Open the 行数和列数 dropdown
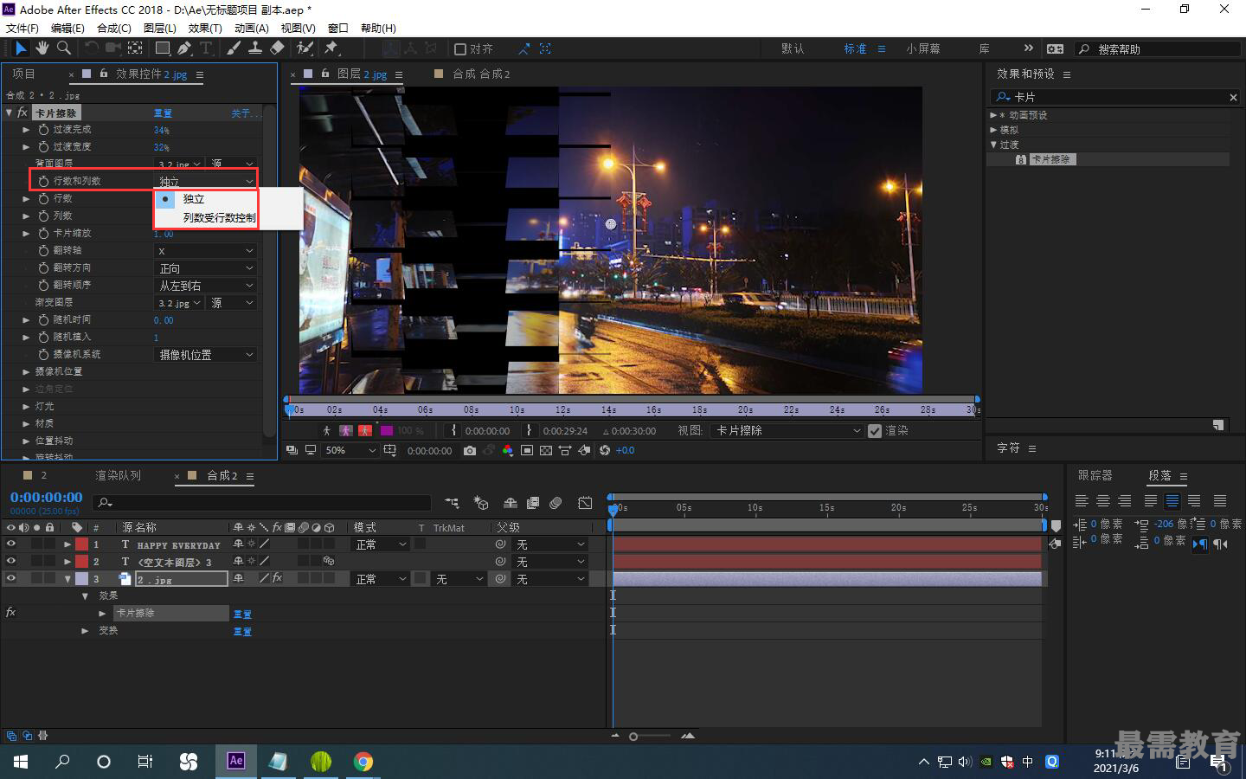 tap(206, 181)
